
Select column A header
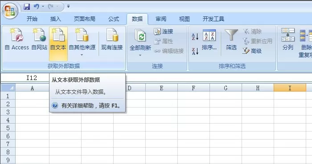click(32, 88)
